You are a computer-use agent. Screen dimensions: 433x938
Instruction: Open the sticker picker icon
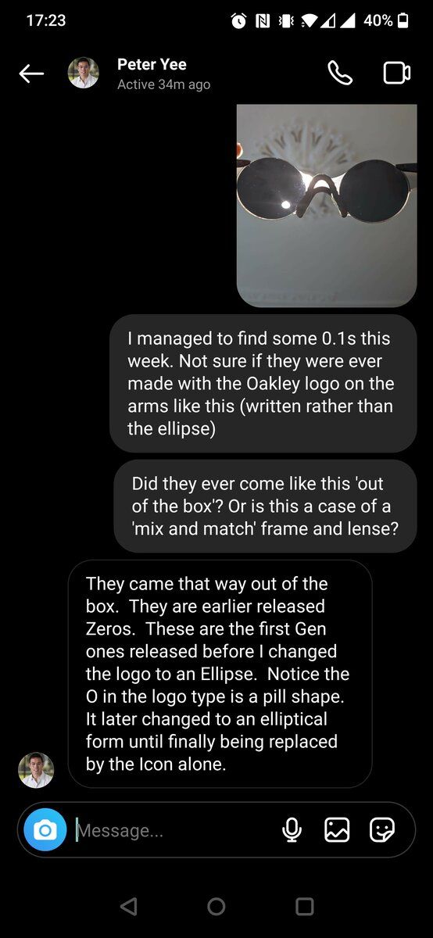click(x=382, y=829)
